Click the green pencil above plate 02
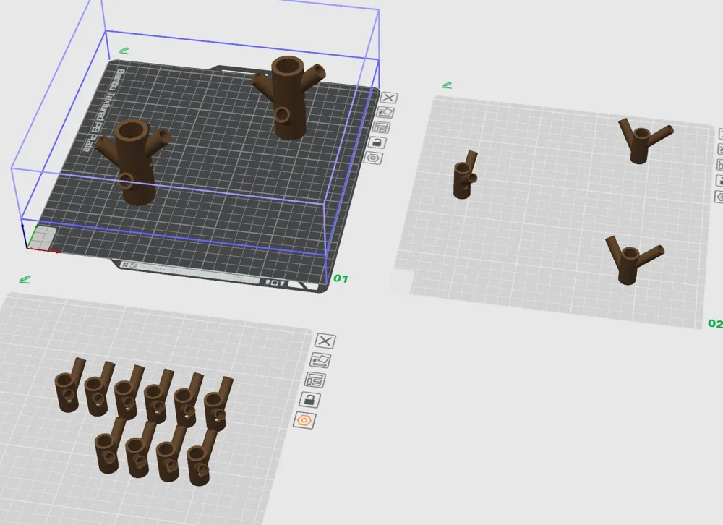Screen dimensions: 723x525 pos(447,85)
